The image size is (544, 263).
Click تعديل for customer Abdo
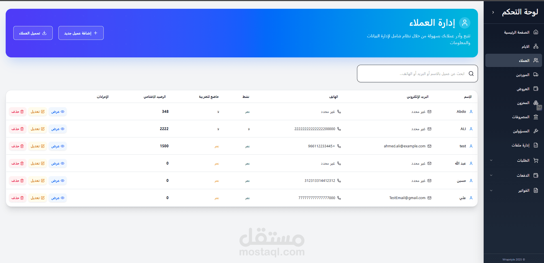tap(37, 112)
